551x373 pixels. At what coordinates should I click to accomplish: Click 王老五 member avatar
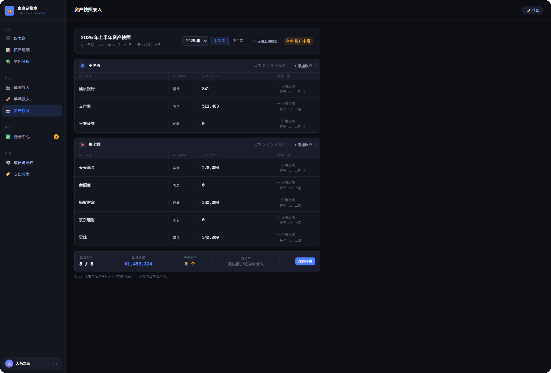(x=83, y=66)
